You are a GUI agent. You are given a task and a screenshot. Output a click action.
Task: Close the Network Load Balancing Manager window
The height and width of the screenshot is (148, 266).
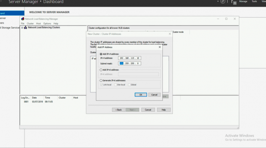(234, 19)
